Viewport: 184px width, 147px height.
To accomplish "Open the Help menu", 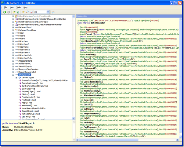I will click(x=25, y=7).
